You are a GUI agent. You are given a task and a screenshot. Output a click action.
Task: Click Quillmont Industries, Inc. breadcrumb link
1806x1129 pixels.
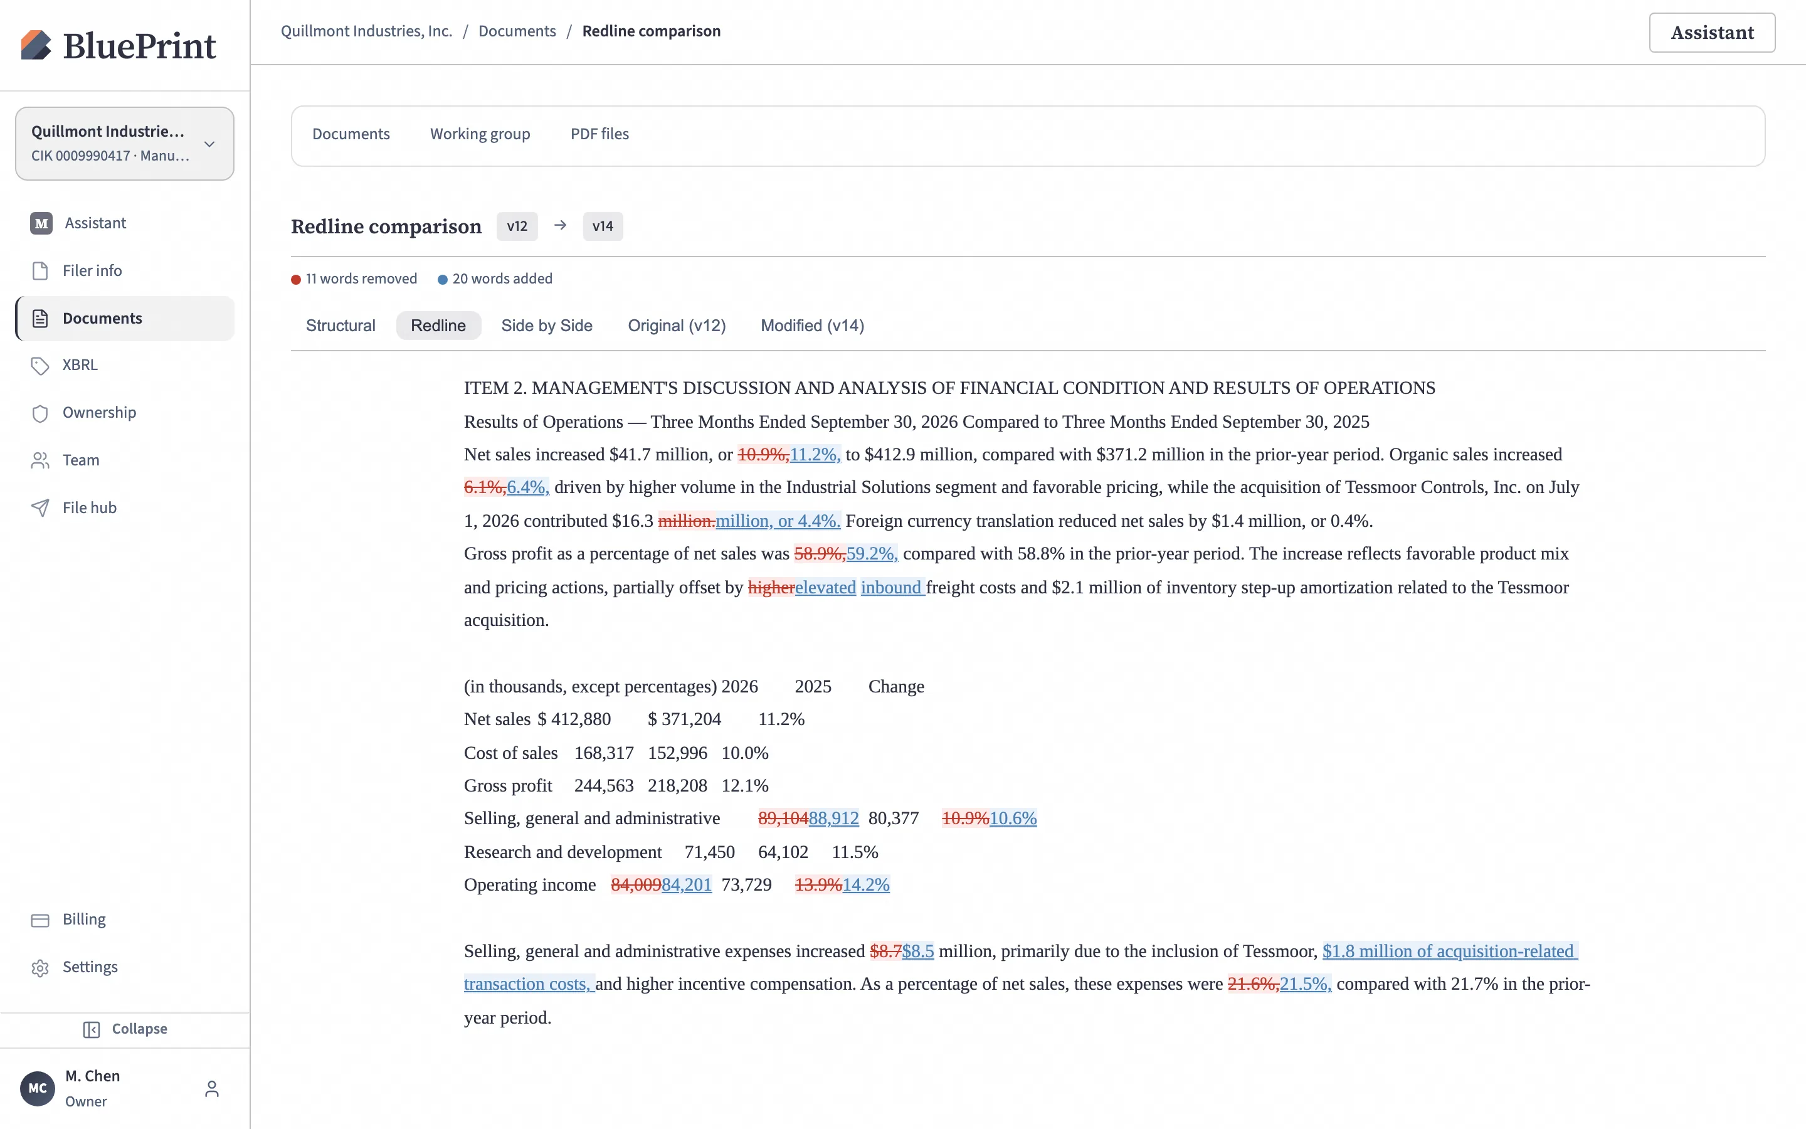click(x=366, y=31)
